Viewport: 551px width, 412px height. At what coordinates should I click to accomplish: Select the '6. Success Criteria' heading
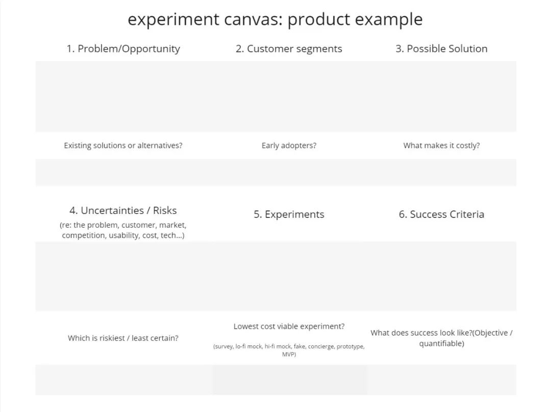[441, 214]
